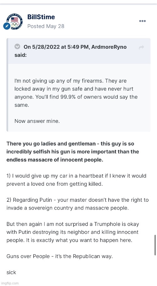The width and height of the screenshot is (157, 286).
Task: Click point 2) Regarding Putin
Action: click(x=78, y=204)
